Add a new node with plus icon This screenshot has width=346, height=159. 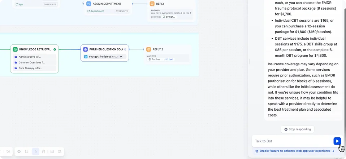coord(19,151)
